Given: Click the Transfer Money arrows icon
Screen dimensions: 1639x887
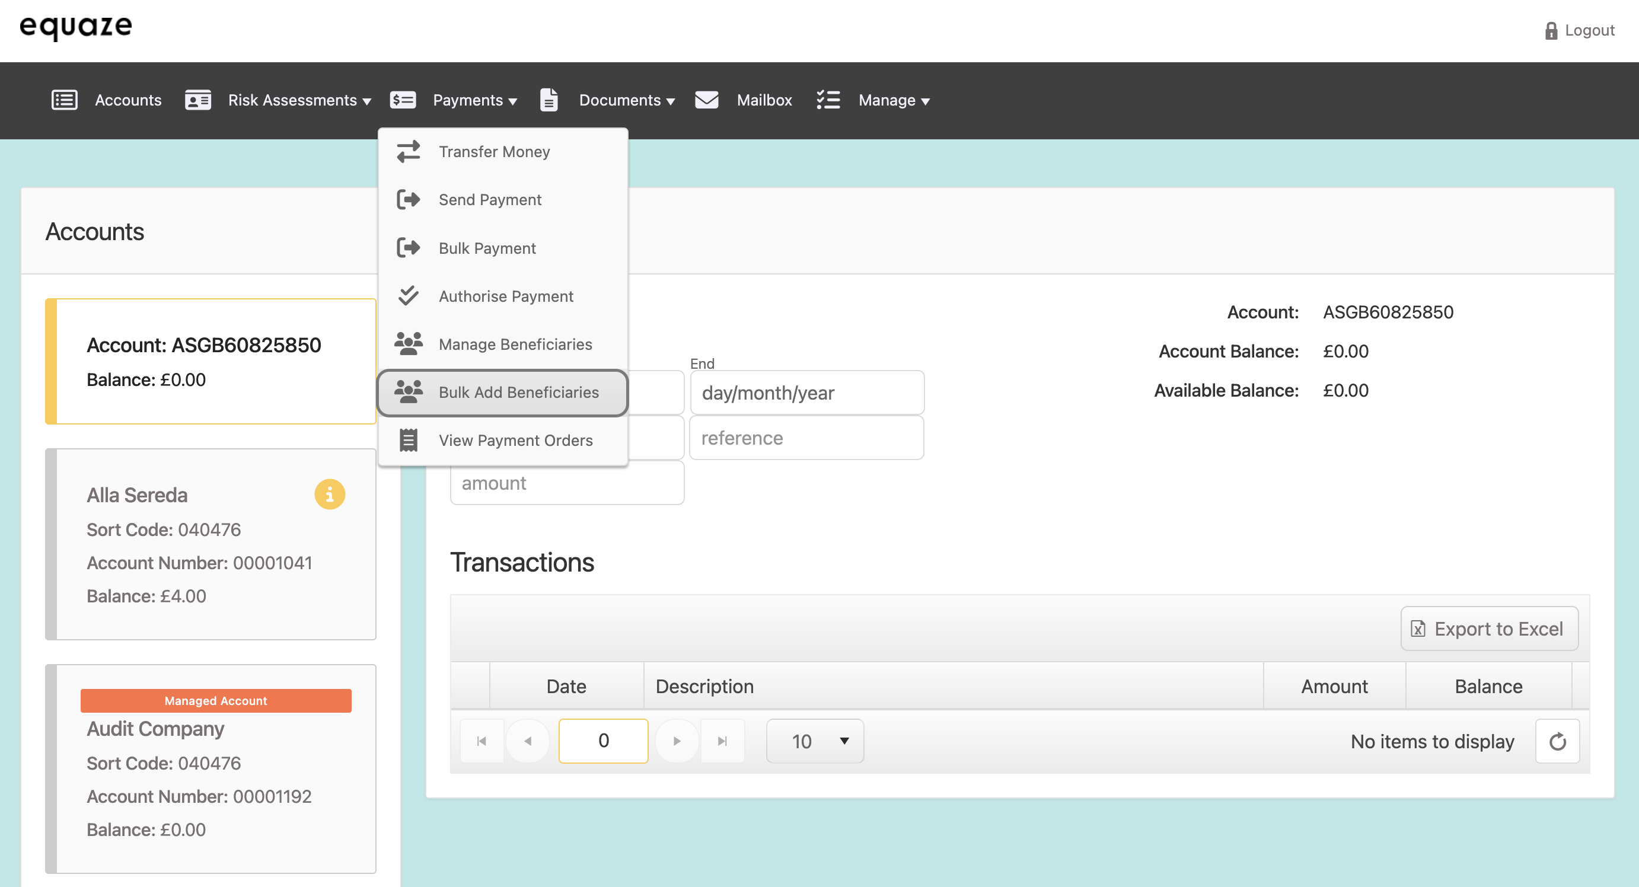Looking at the screenshot, I should point(409,151).
